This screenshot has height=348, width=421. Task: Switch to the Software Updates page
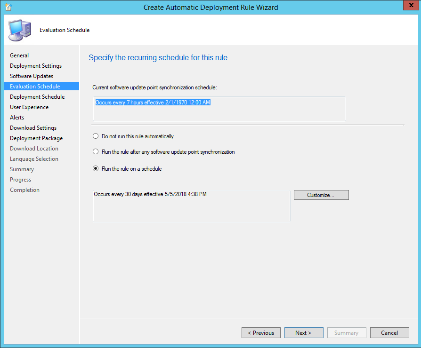(x=32, y=76)
